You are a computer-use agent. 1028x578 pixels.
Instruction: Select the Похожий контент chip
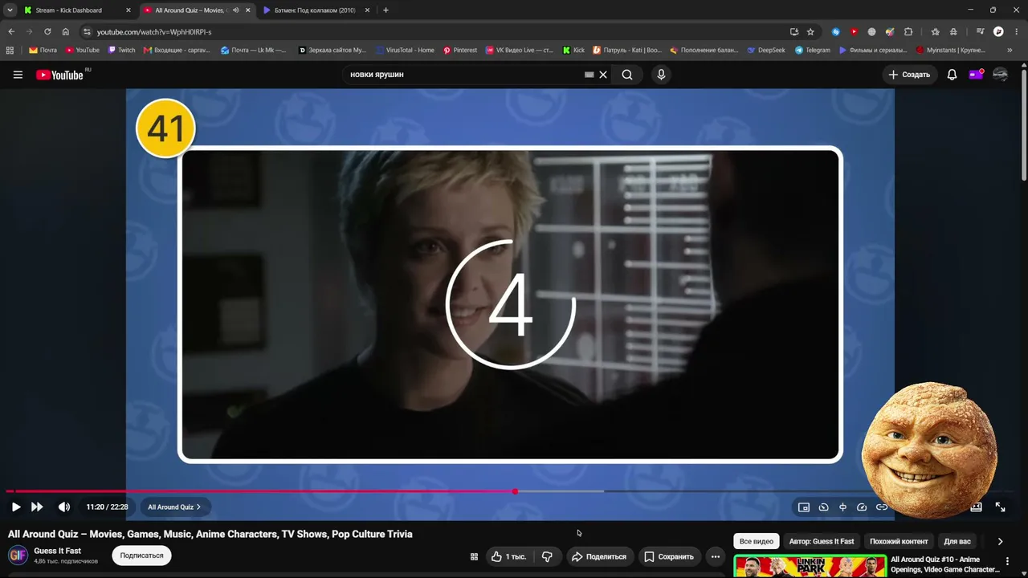pos(899,541)
